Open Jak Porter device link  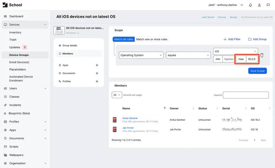coord(128,128)
